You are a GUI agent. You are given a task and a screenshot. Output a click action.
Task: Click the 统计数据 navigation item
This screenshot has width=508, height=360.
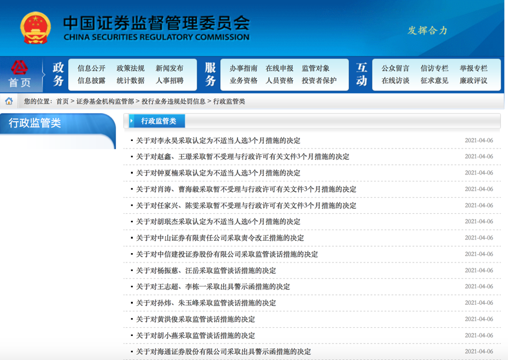(x=130, y=80)
